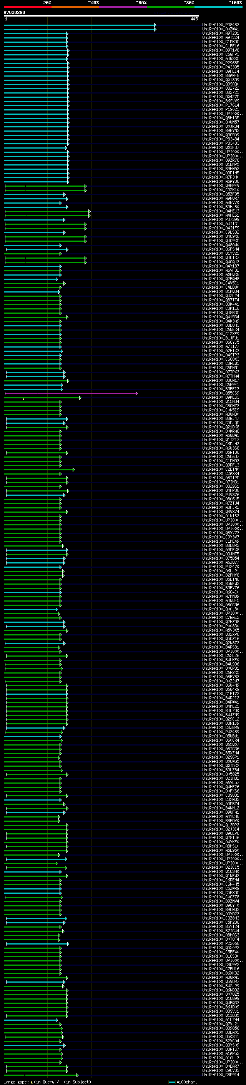Pick the UniRef100_P00830 entry

click(221, 626)
